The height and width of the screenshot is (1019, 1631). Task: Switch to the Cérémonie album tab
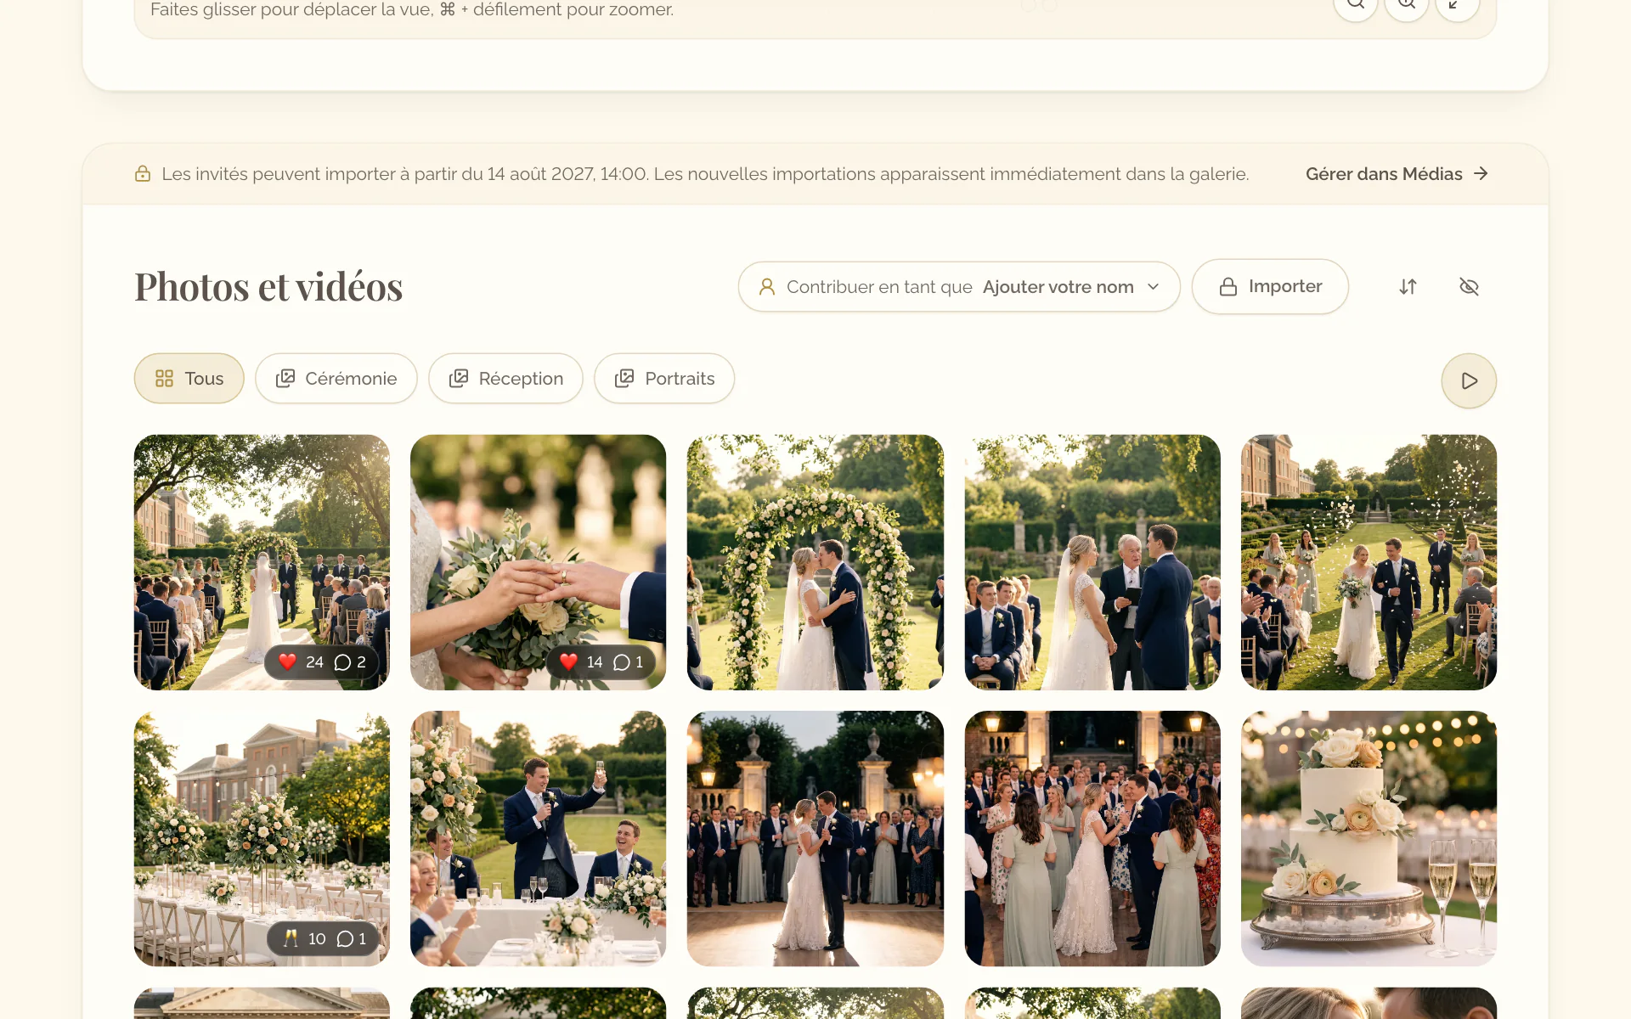336,378
